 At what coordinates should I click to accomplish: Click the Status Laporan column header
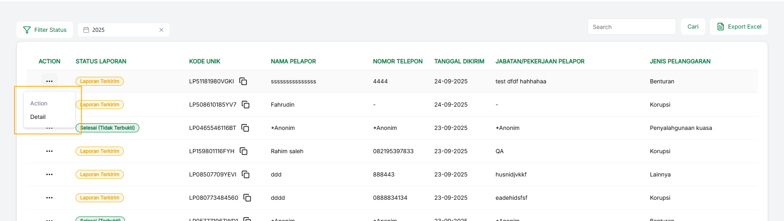coord(101,61)
